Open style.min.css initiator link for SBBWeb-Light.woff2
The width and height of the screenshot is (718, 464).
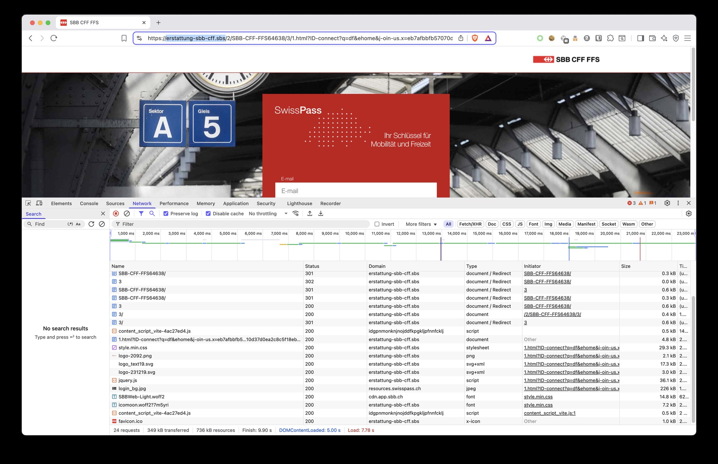[538, 397]
